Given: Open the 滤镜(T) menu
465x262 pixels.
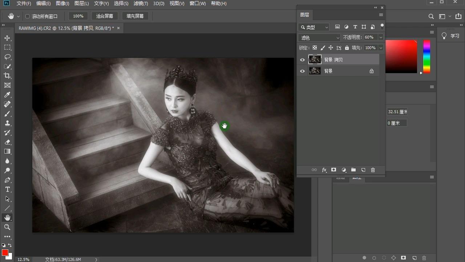Looking at the screenshot, I should 141,4.
